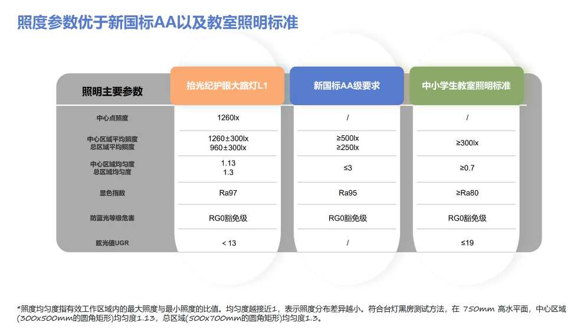Click the Ra97 value cell
This screenshot has height=332, width=587.
tap(228, 193)
